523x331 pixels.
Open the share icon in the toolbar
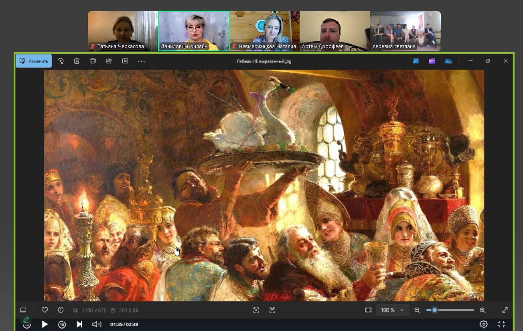pos(109,61)
